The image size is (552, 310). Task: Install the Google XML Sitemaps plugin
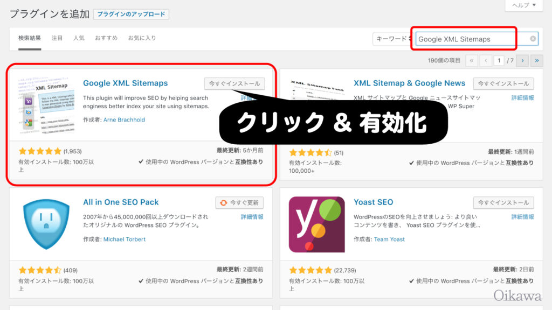tap(234, 83)
